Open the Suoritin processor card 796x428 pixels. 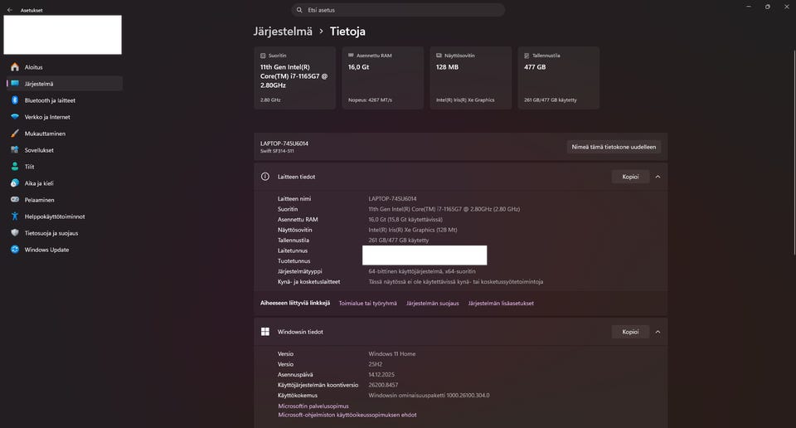(x=295, y=78)
